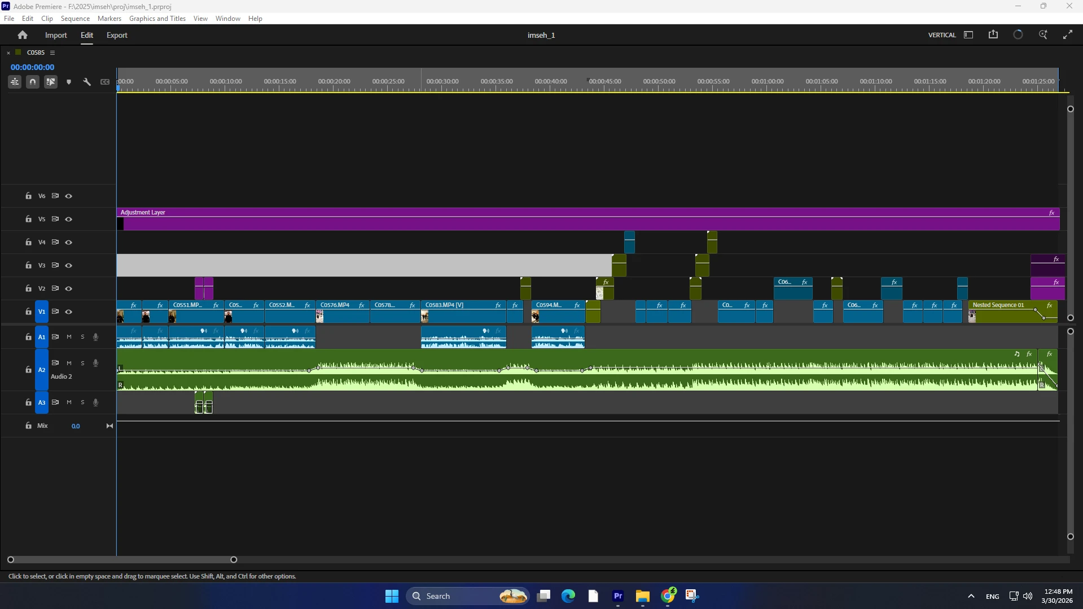Toggle V1 track targeting button
The image size is (1083, 609).
[42, 312]
